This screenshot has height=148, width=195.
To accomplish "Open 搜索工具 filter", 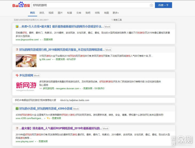I will (x=118, y=20).
